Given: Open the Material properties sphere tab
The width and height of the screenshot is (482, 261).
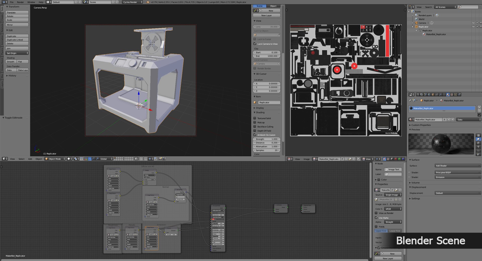Looking at the screenshot, I should coord(448,95).
